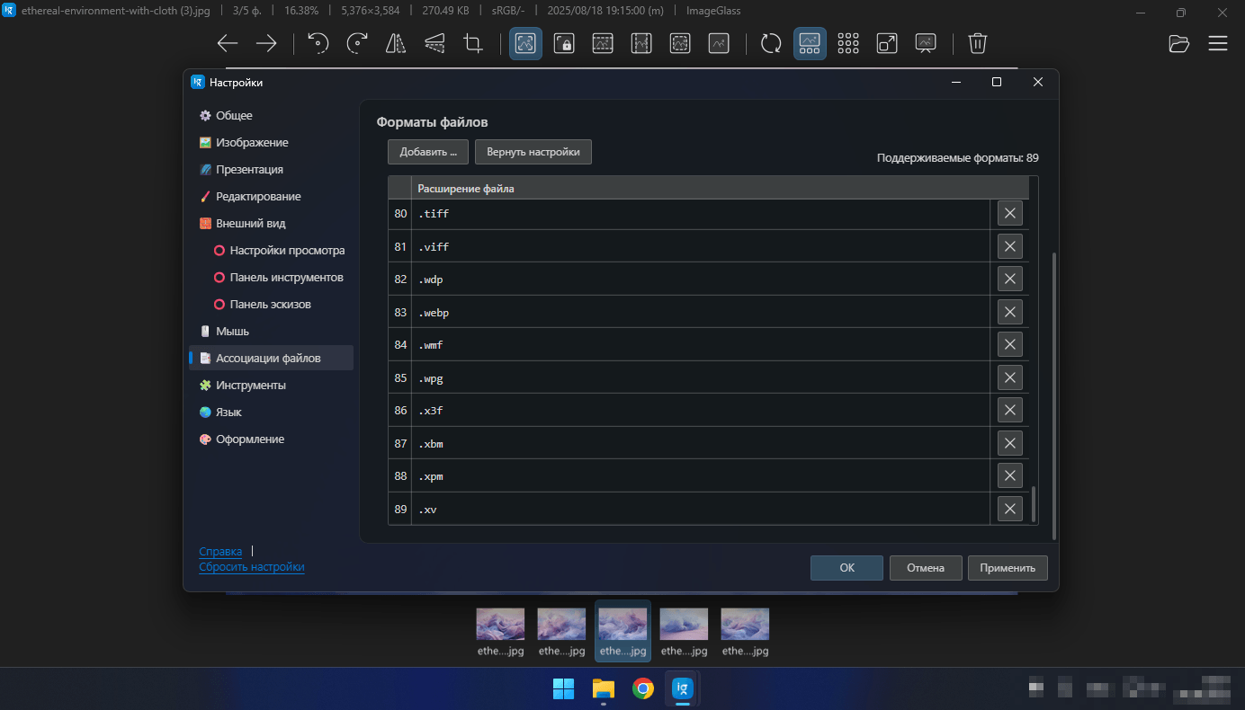Remove the .xbm extension with X
1245x710 pixels.
[1010, 443]
